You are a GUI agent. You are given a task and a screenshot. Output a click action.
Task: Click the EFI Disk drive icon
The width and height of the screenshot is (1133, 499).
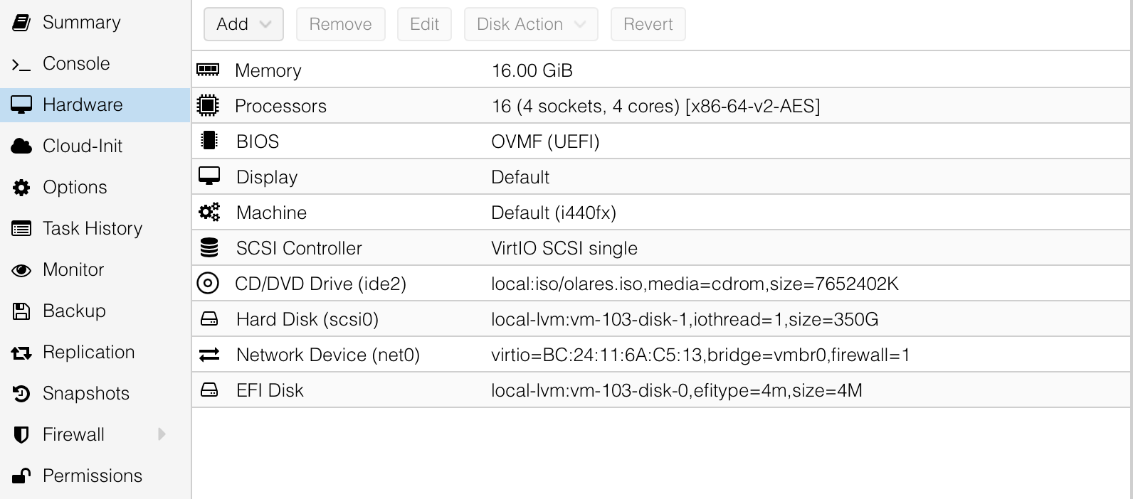(x=209, y=390)
